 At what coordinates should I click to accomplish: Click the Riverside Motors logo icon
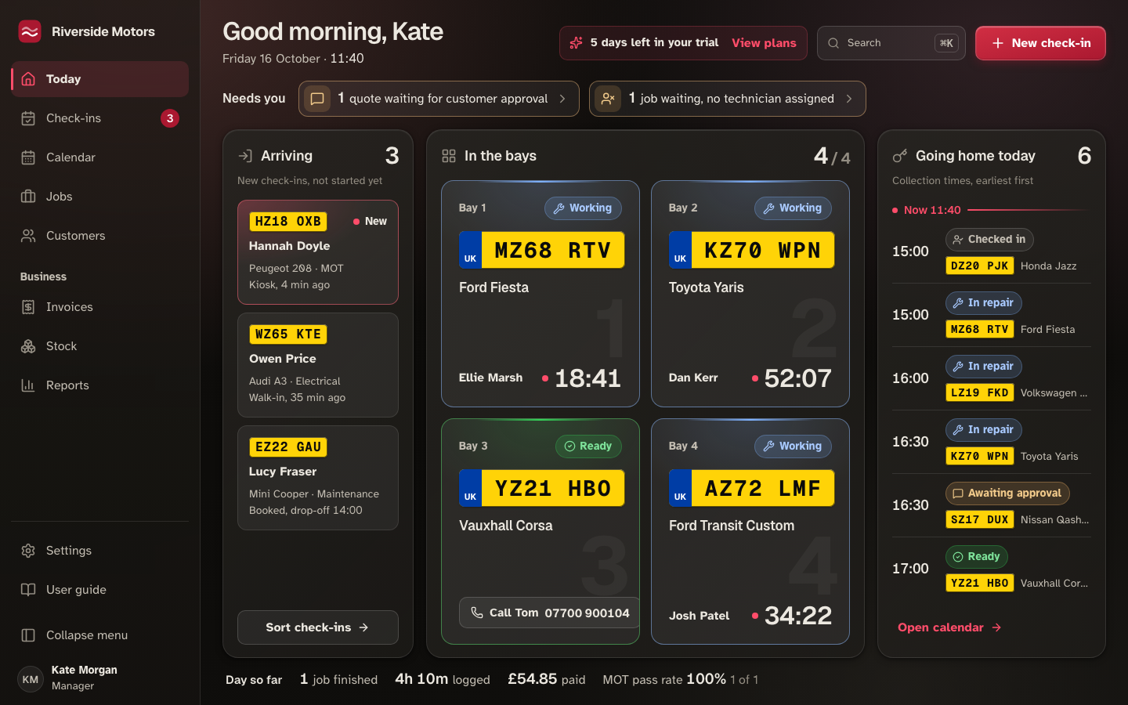30,31
